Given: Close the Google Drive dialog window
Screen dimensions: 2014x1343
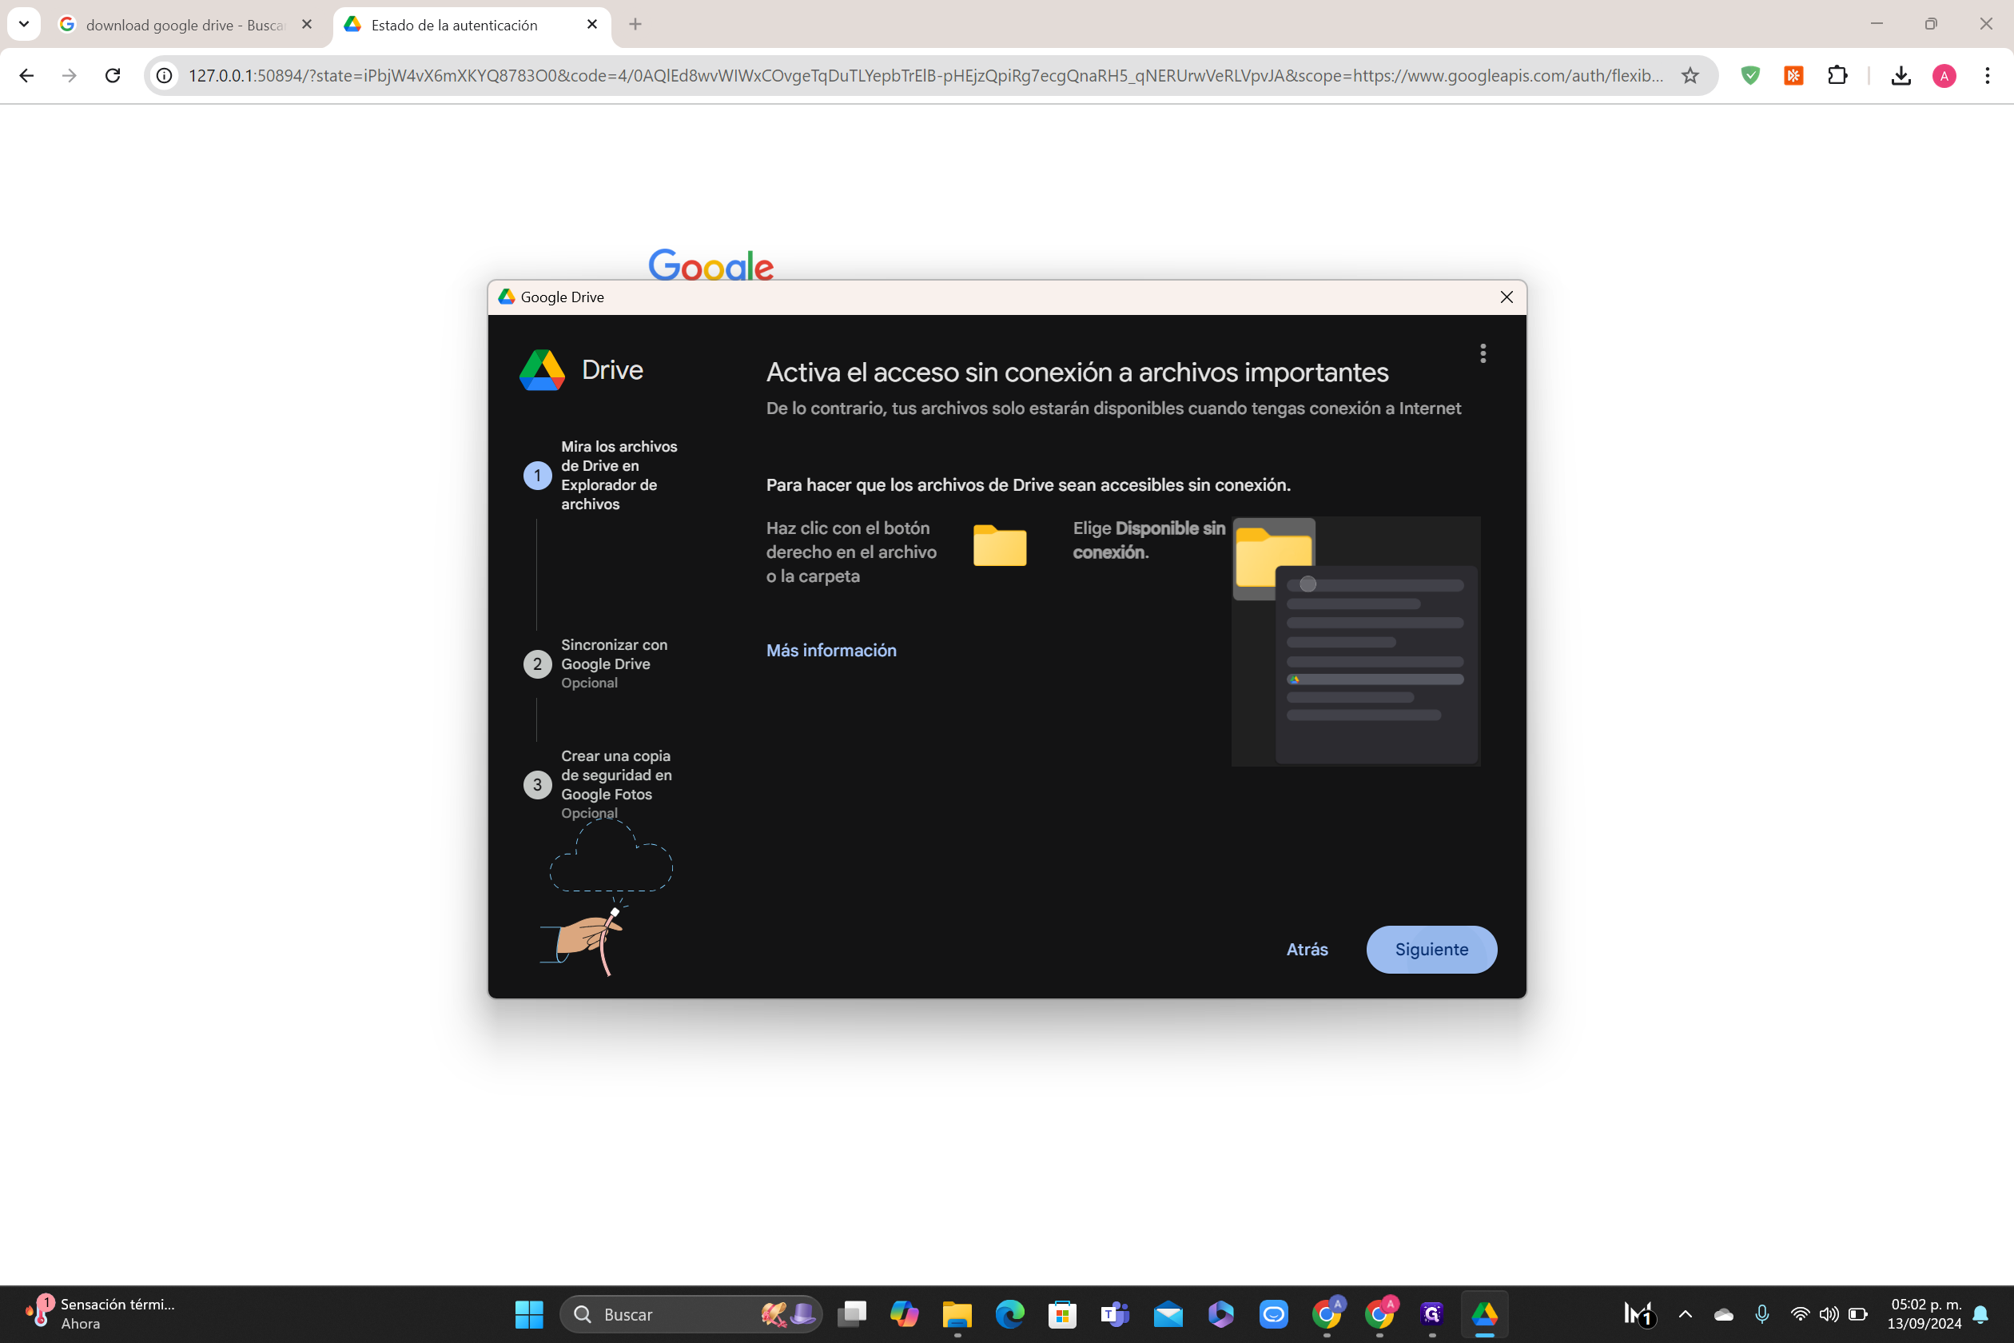Looking at the screenshot, I should tap(1507, 297).
